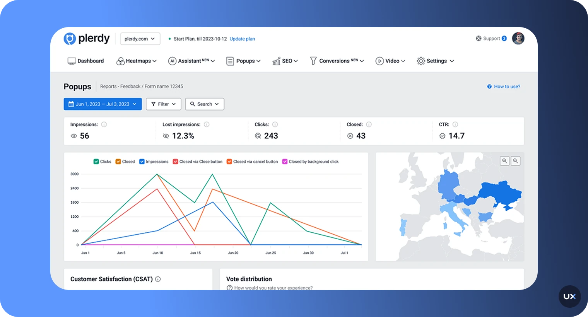This screenshot has width=588, height=317.
Task: Click the Video play icon
Action: pyautogui.click(x=379, y=61)
